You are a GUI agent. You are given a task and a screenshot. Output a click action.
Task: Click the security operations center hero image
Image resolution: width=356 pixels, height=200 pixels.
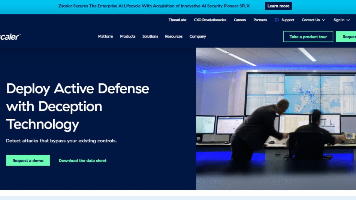276,119
